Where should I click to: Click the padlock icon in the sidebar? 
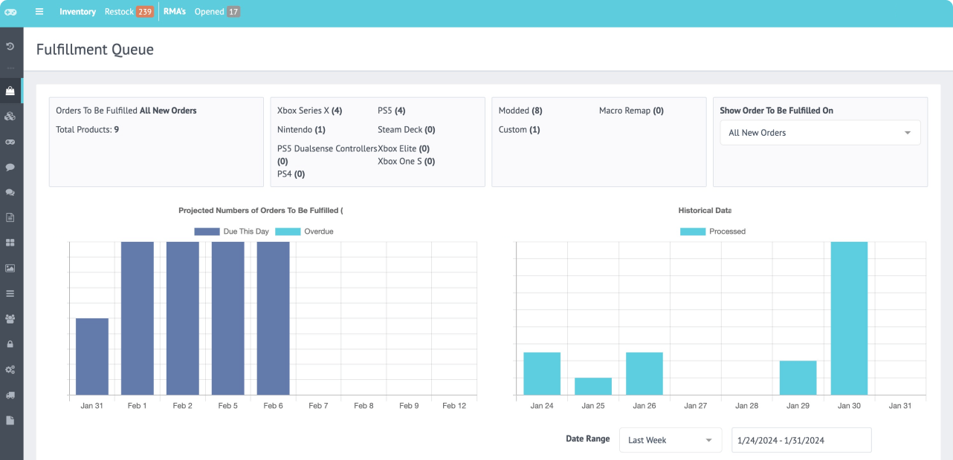tap(10, 344)
